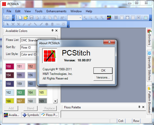Pin the Floss Palette panel
This screenshot has height=125, width=154.
pyautogui.click(x=139, y=107)
